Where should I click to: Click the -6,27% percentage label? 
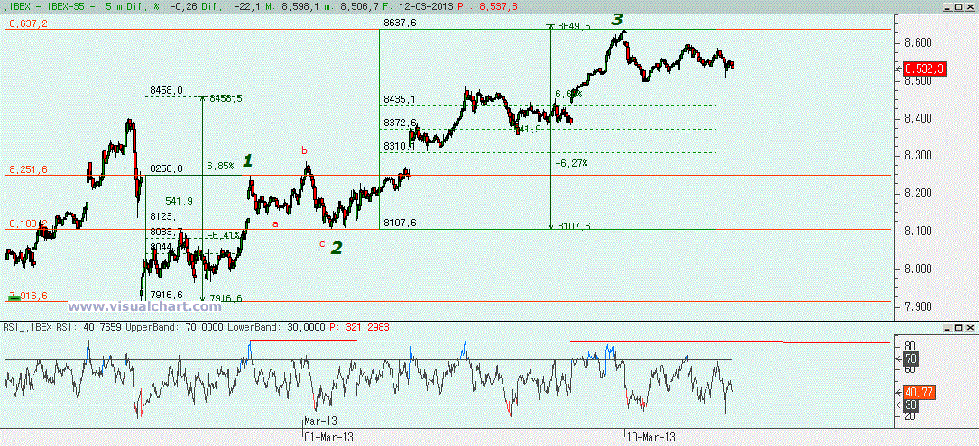tap(571, 163)
